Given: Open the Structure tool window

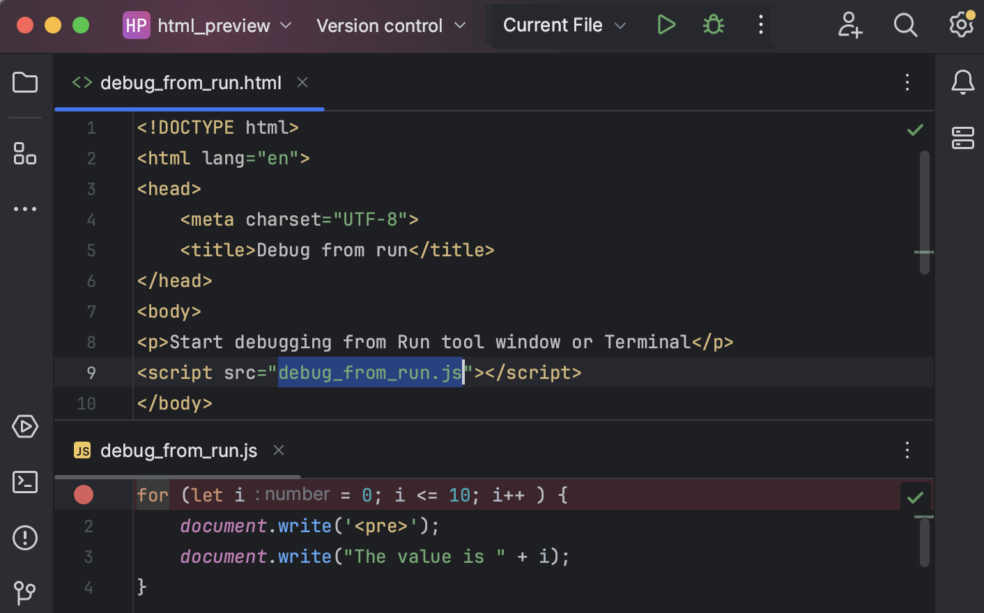Looking at the screenshot, I should 25,154.
